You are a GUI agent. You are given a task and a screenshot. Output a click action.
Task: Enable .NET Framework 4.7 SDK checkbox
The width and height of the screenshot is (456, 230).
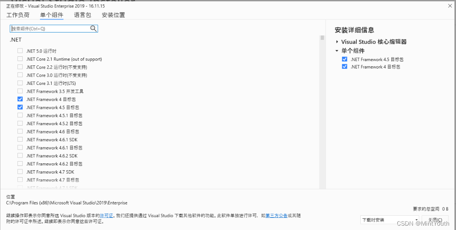coord(20,172)
